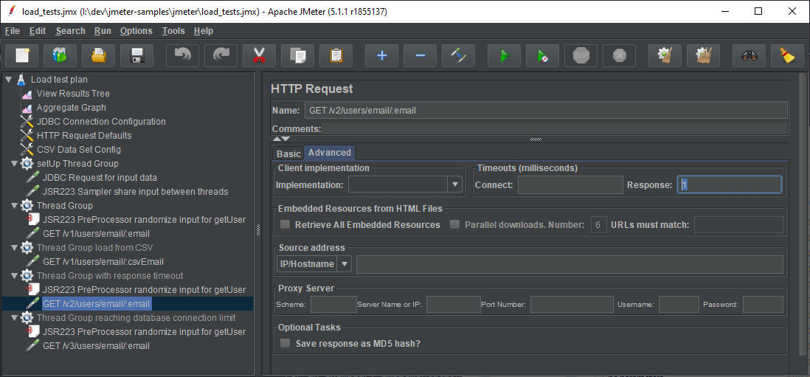
Task: Select the Aggregate Graph node
Action: (72, 108)
